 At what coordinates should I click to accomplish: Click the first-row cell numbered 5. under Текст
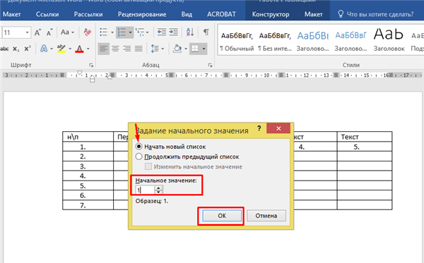tap(365, 147)
